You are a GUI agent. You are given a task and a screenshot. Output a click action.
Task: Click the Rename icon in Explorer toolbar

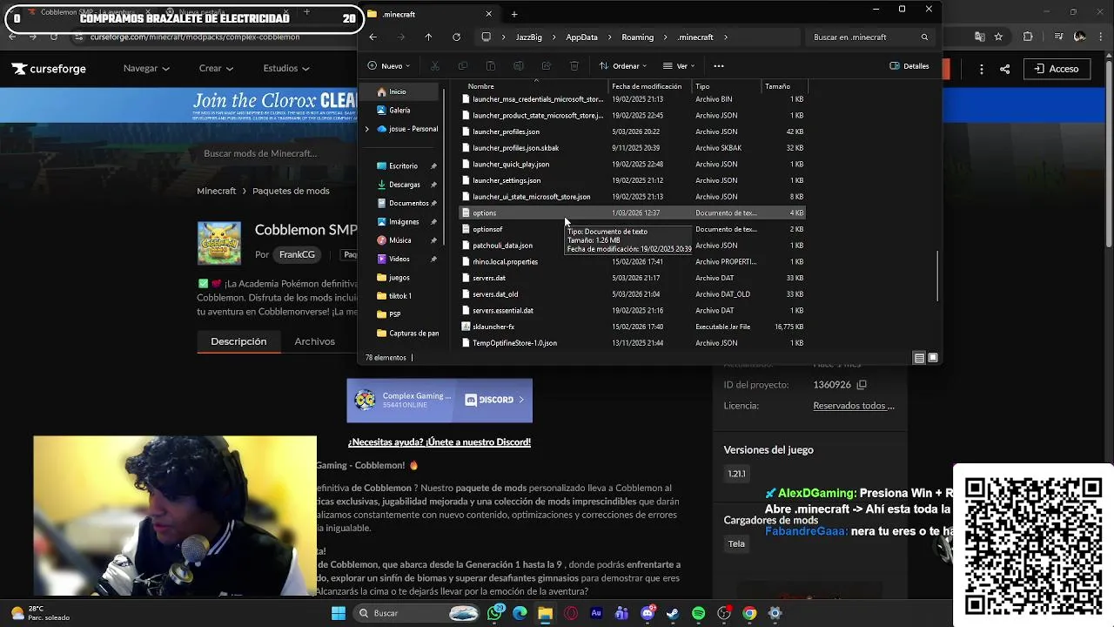click(x=519, y=66)
